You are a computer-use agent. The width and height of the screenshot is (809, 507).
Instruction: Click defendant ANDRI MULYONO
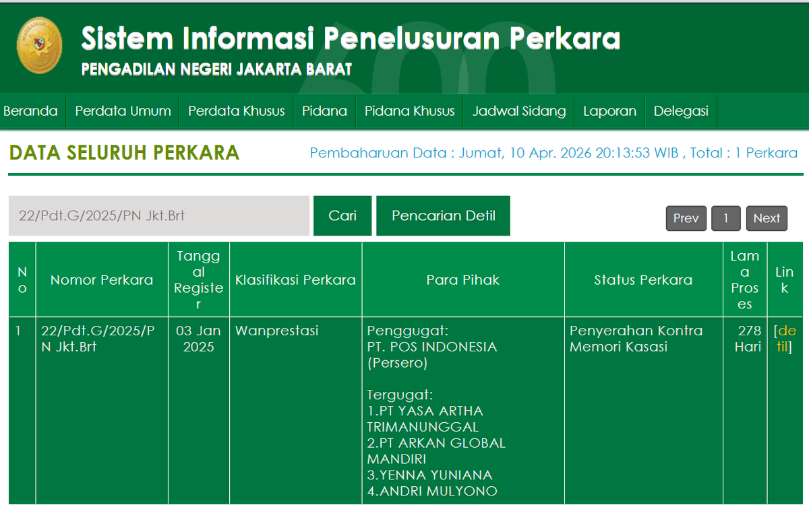coord(432,491)
